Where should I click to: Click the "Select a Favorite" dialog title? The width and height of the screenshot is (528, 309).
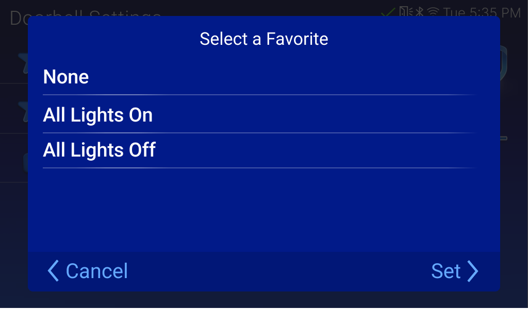[x=263, y=39]
